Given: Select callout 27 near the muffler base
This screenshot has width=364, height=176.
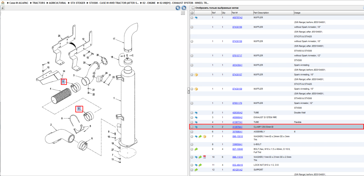Looking at the screenshot, I should (112, 150).
